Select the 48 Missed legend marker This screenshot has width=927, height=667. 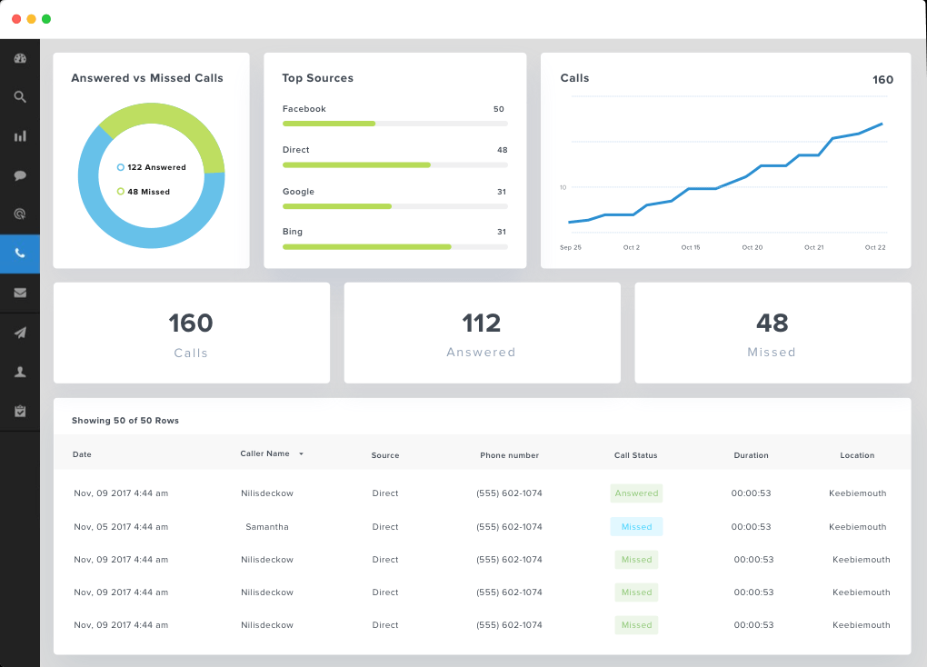click(x=121, y=192)
